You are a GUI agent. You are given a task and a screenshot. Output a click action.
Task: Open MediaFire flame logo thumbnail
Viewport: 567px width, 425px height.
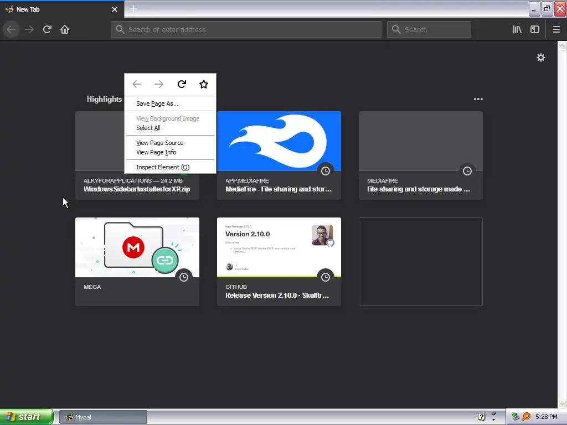click(x=279, y=141)
